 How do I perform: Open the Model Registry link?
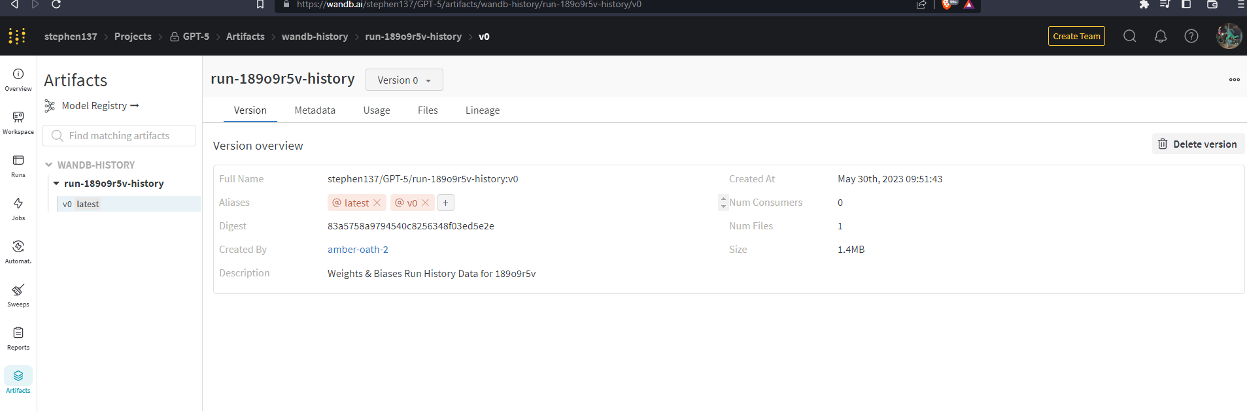[92, 106]
